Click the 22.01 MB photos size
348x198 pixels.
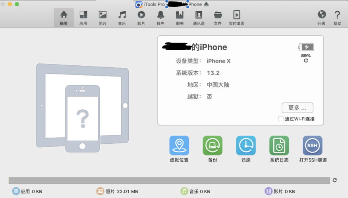(x=128, y=191)
